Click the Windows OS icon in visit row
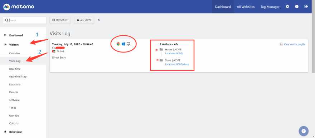Viewport: 315px width, 138px height. (x=123, y=44)
